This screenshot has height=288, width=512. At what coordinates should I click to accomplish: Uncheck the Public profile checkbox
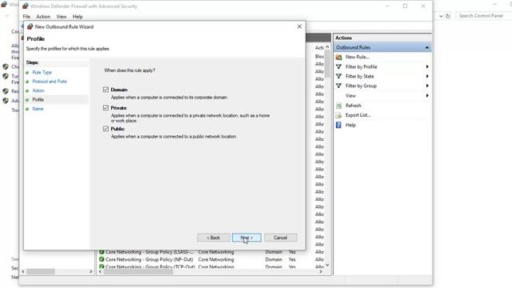pyautogui.click(x=106, y=129)
